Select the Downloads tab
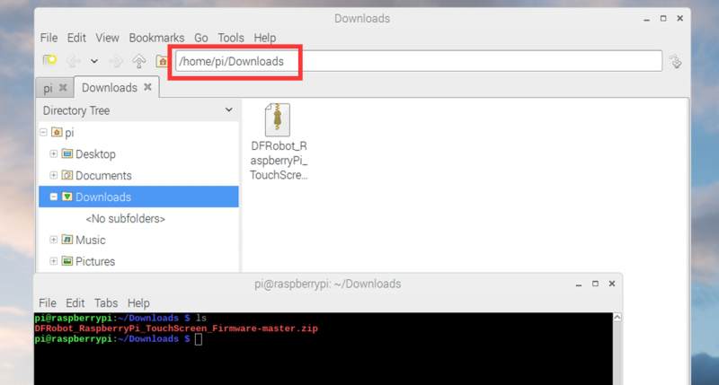The width and height of the screenshot is (719, 385). point(109,87)
